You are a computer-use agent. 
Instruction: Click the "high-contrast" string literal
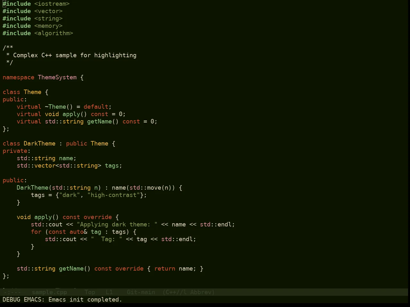coord(113,195)
